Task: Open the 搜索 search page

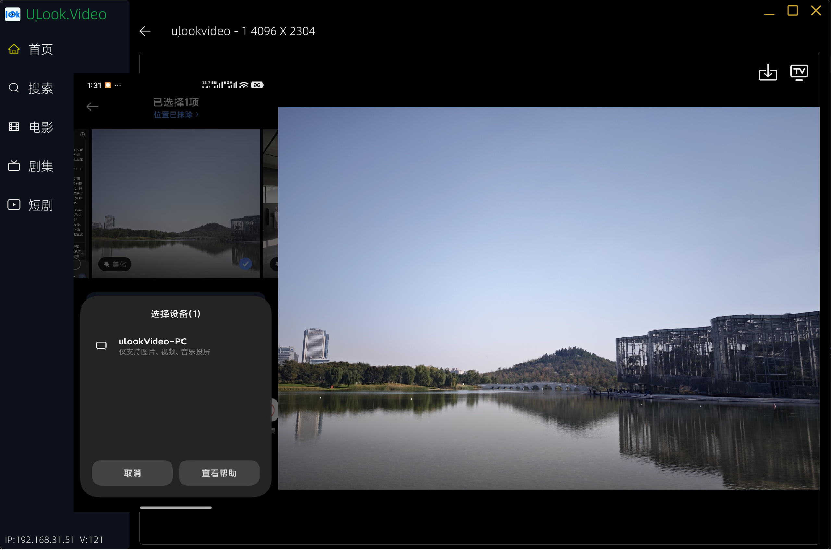Action: click(x=31, y=88)
